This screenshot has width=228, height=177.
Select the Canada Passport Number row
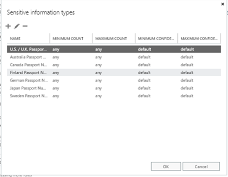pos(114,65)
